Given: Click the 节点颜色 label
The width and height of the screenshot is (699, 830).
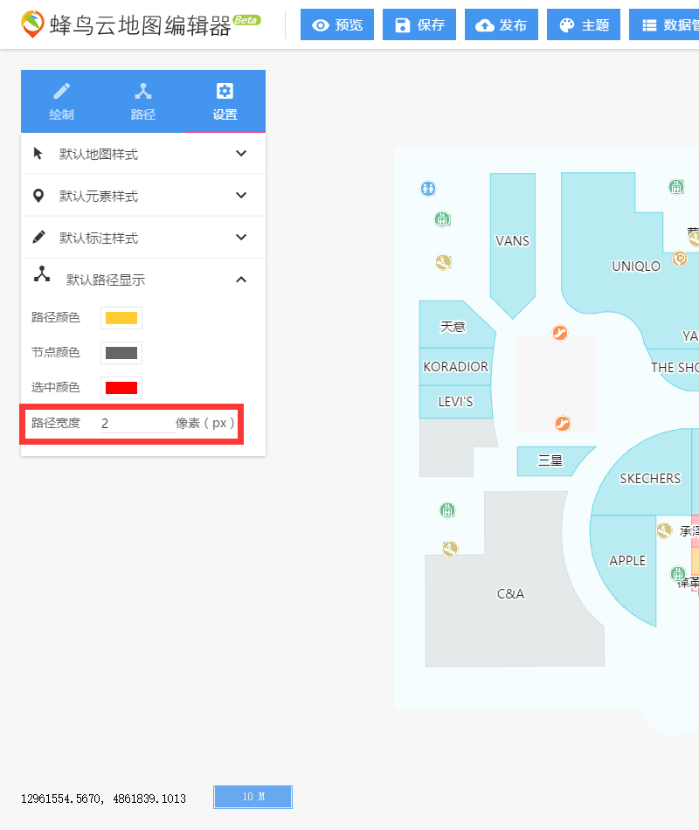Looking at the screenshot, I should [56, 352].
